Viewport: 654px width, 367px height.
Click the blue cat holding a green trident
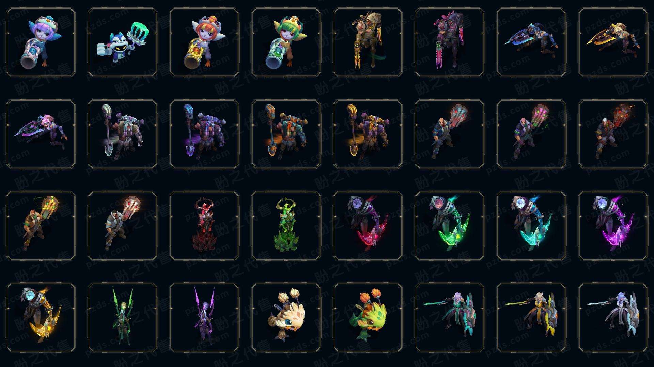click(123, 42)
